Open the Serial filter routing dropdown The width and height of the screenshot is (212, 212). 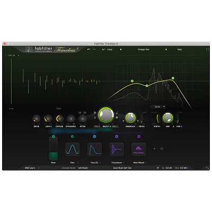158,107
